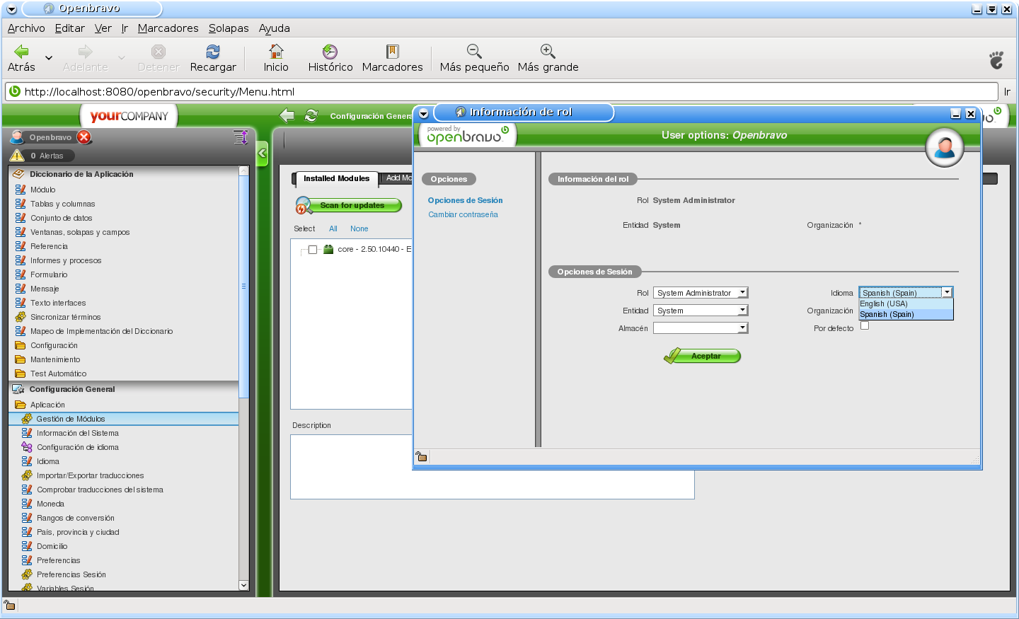This screenshot has height=619, width=1019.
Task: Open the Almacén dropdown
Action: click(700, 328)
